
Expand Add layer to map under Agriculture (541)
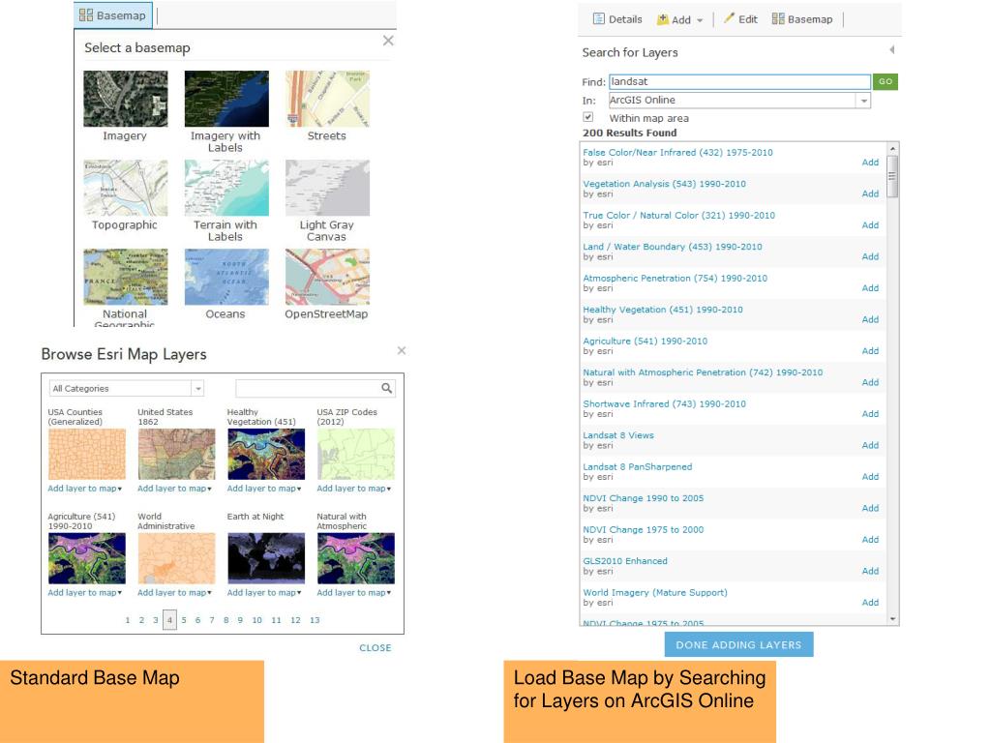pyautogui.click(x=85, y=593)
